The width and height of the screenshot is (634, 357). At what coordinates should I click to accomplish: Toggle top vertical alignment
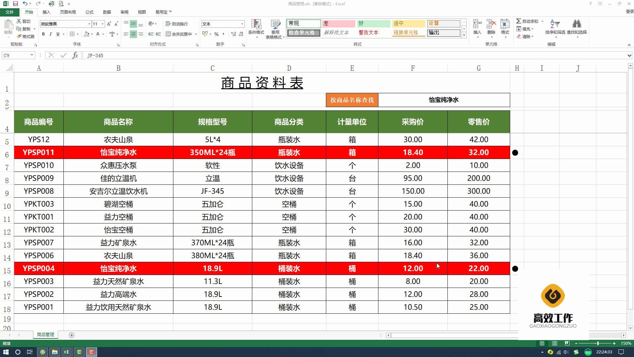[x=126, y=24]
